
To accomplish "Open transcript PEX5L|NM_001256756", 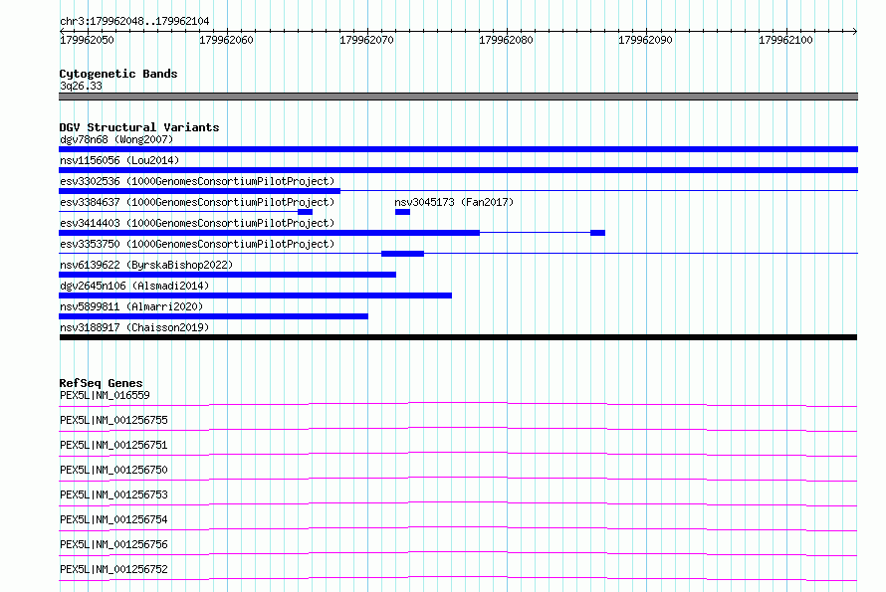I will click(113, 544).
